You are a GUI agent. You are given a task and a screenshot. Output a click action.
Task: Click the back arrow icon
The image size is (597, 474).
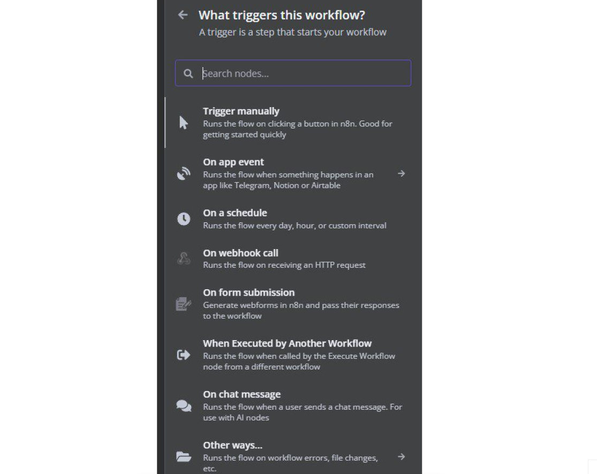(183, 15)
